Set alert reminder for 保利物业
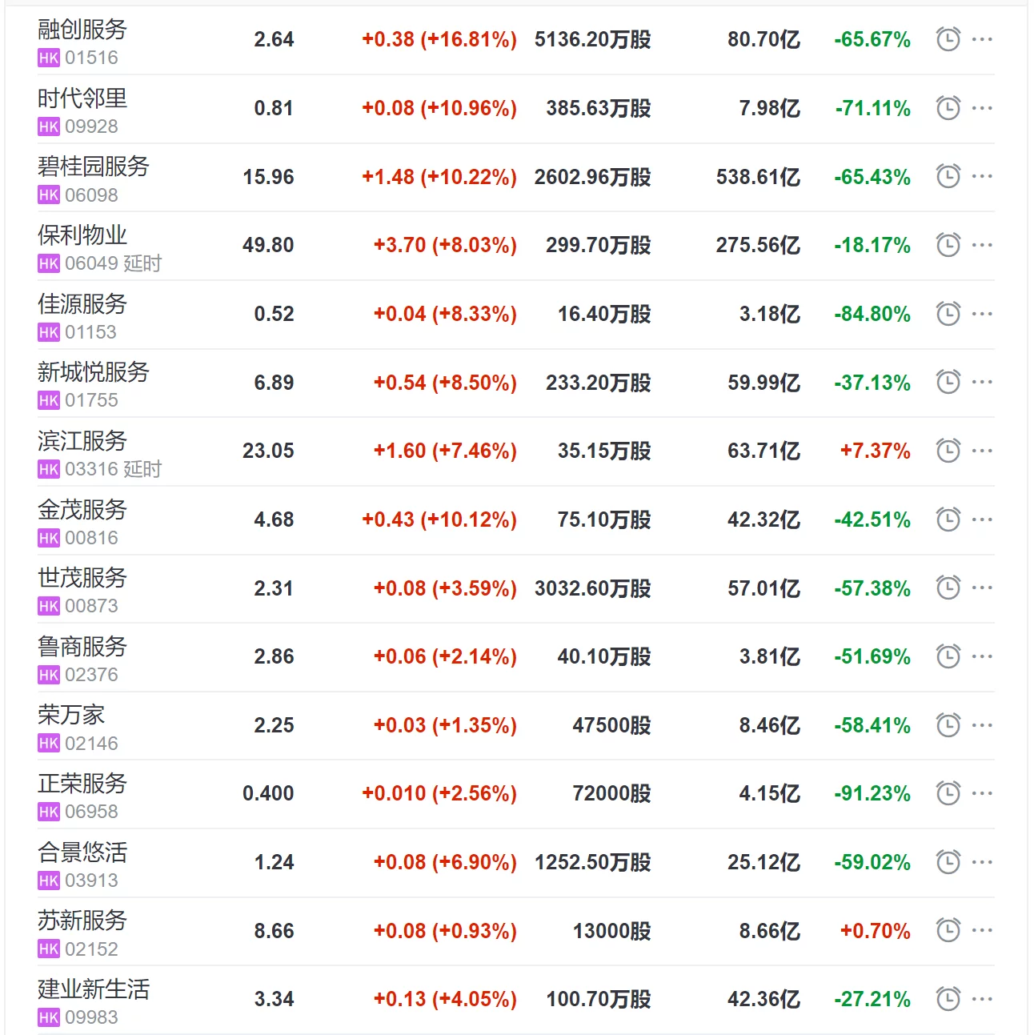 click(948, 245)
